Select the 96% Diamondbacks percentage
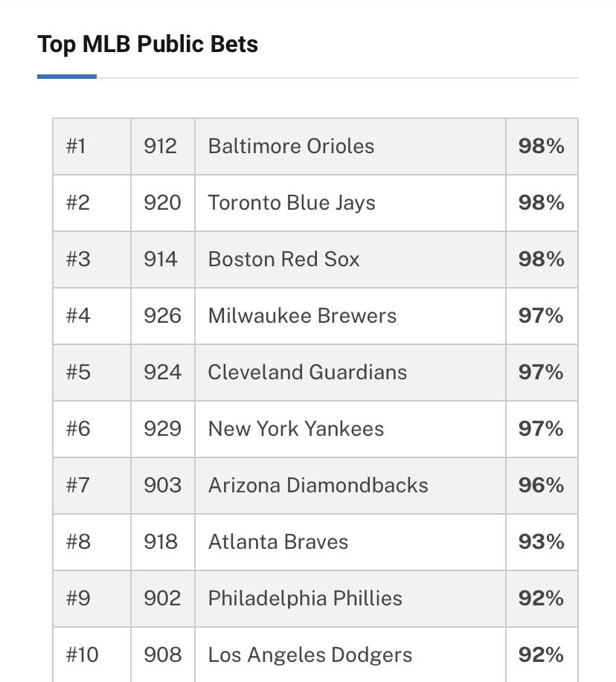 541,486
